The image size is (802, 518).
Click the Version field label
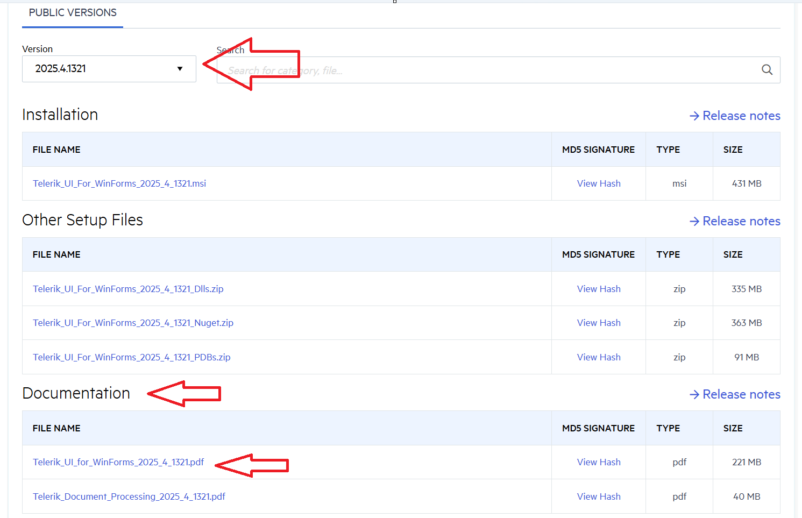[x=38, y=49]
